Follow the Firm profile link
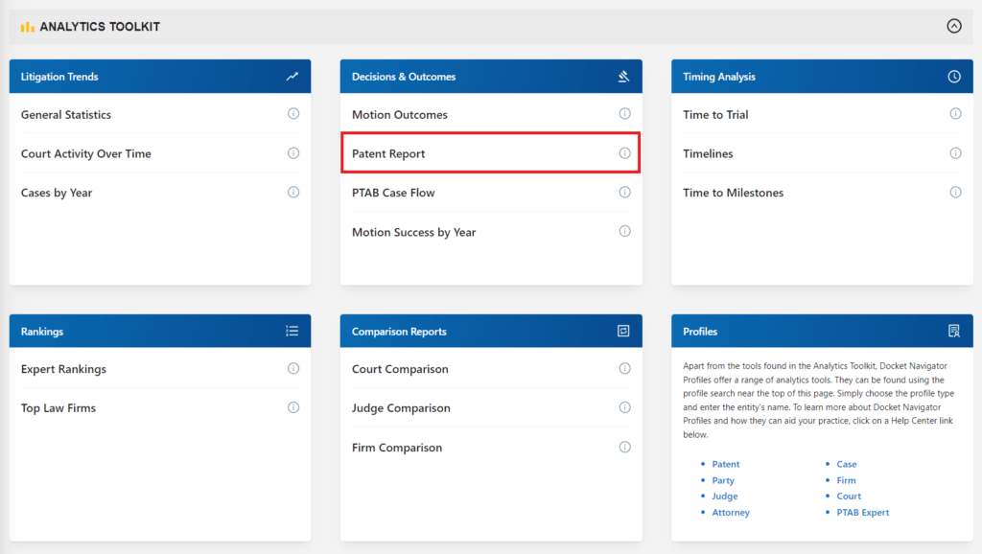Viewport: 982px width, 554px height. pos(846,480)
